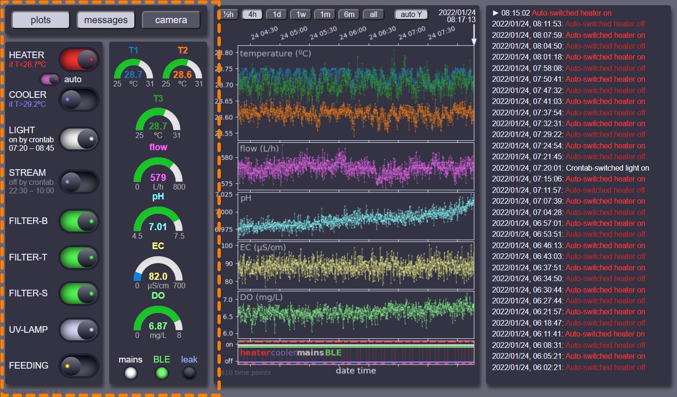Click the T3 temperature gauge
The width and height of the screenshot is (677, 397).
(x=158, y=123)
